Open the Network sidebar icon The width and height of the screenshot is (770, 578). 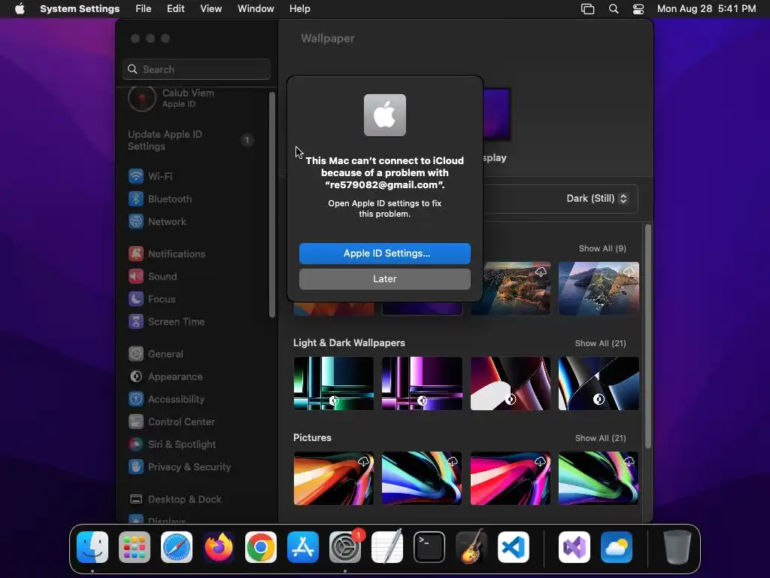[136, 221]
